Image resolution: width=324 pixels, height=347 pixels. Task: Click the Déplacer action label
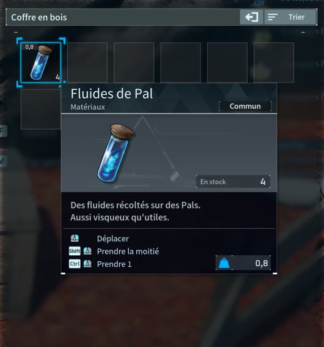coord(113,239)
